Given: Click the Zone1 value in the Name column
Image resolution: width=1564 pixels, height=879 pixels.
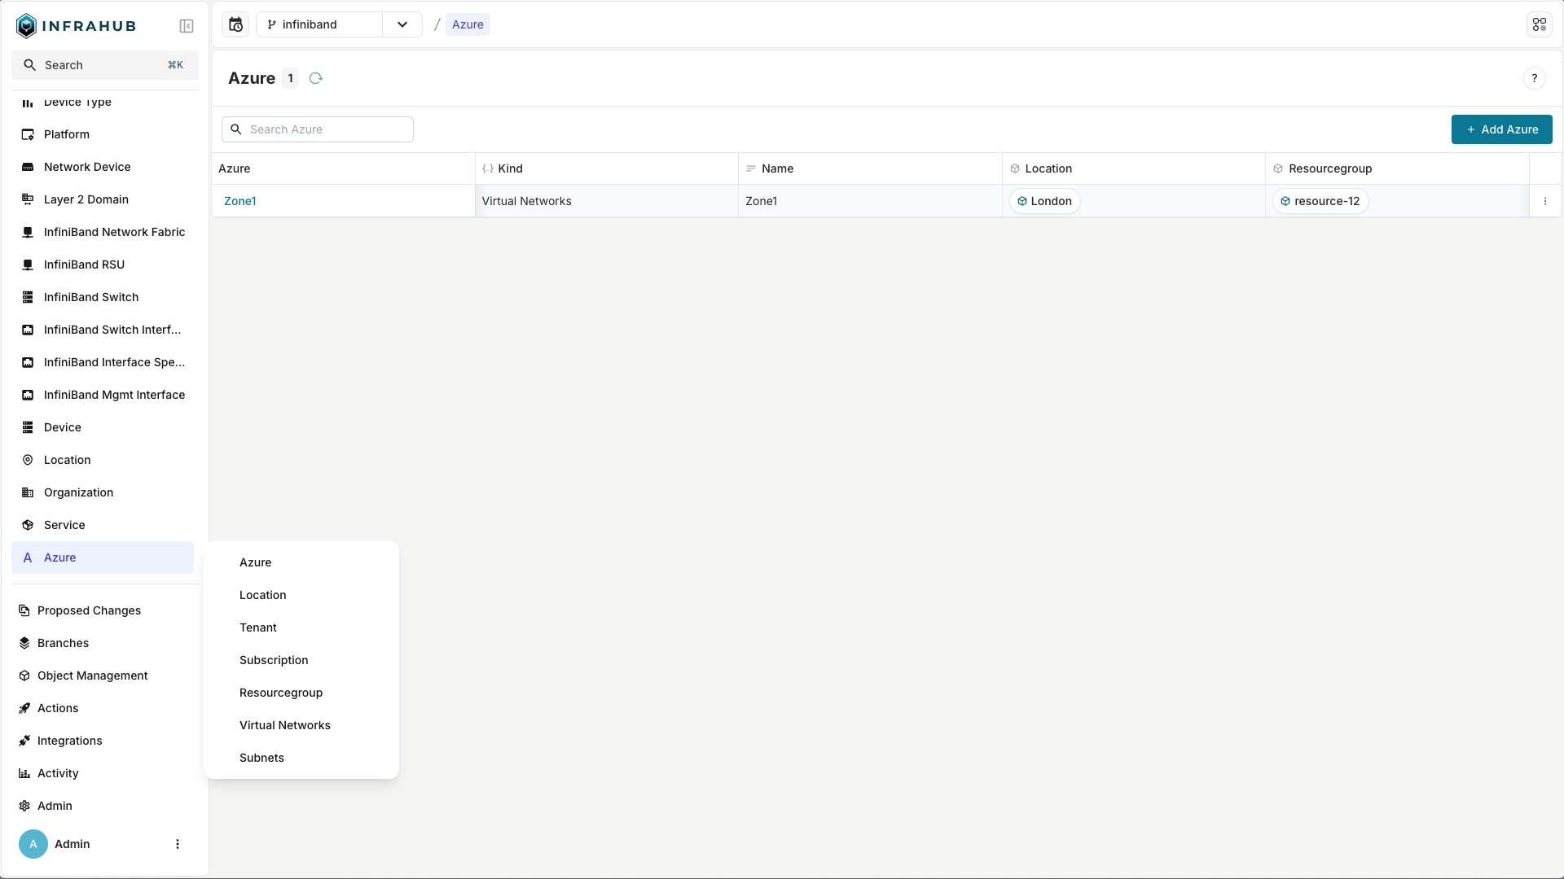Looking at the screenshot, I should [x=761, y=201].
